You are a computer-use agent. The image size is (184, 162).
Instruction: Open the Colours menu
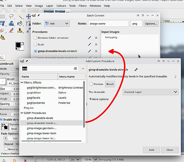pos(61,5)
